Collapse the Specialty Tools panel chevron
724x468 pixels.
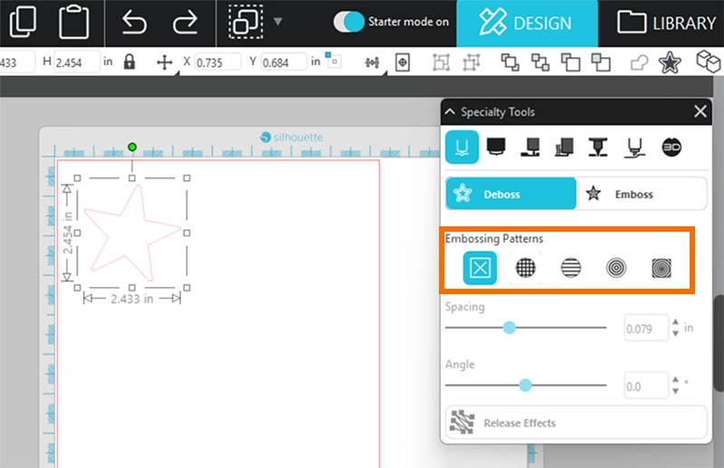(x=451, y=112)
